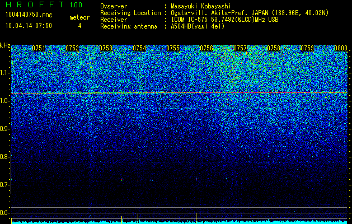Click the 0800 time marker

click(341, 48)
